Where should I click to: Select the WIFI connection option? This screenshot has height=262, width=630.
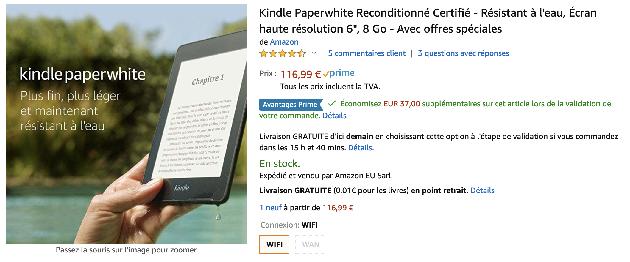pyautogui.click(x=274, y=244)
